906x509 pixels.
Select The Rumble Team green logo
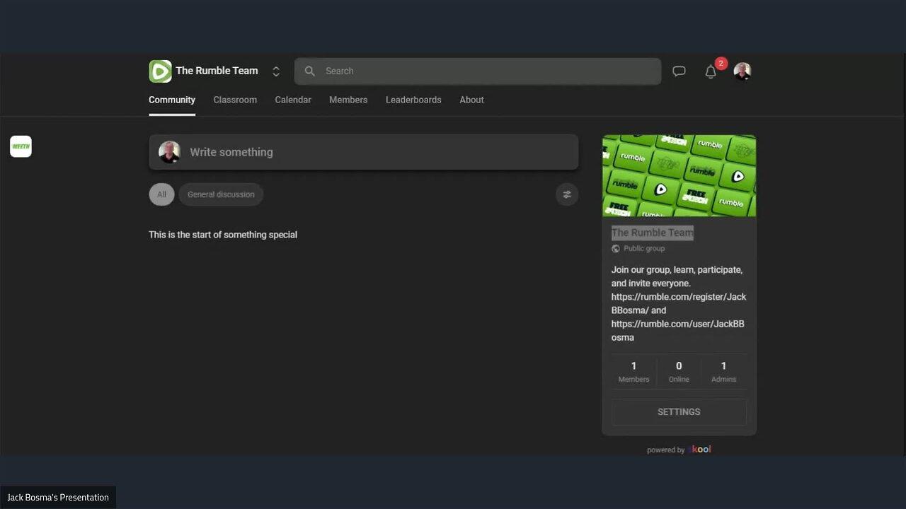160,71
